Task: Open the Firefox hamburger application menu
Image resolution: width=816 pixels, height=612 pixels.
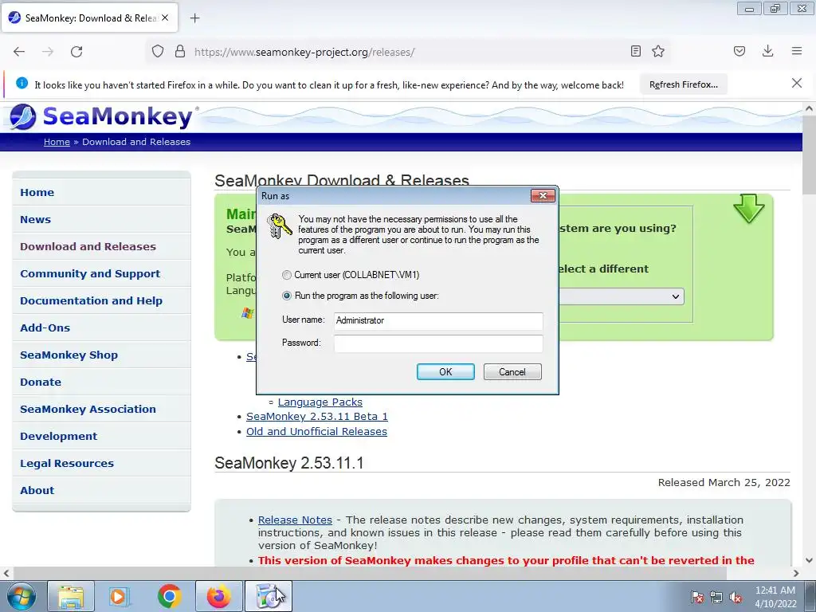Action: (797, 51)
